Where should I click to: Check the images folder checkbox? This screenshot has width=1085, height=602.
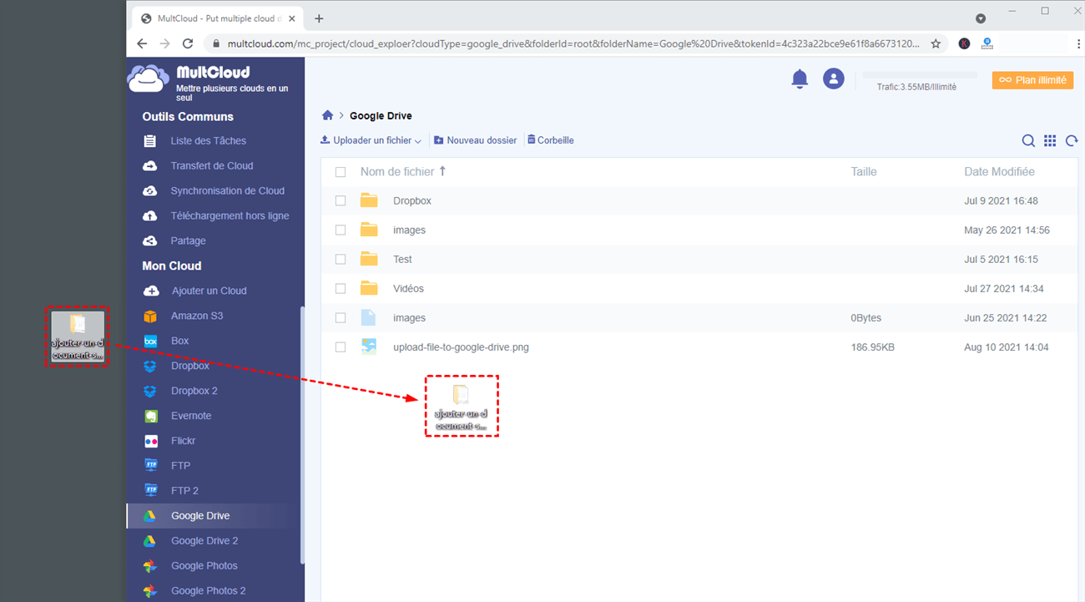[341, 230]
